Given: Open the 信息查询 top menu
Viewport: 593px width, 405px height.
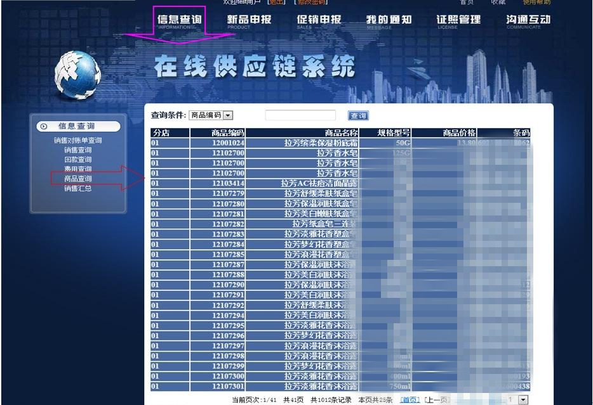Looking at the screenshot, I should [x=179, y=20].
